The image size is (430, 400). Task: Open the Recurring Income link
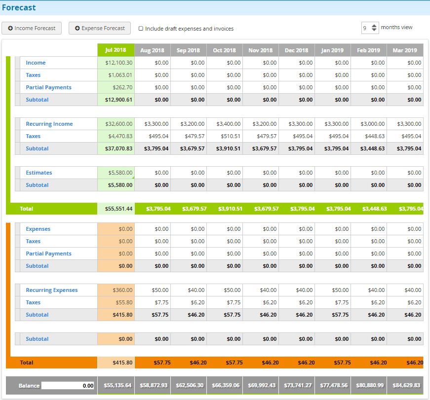[x=49, y=124]
